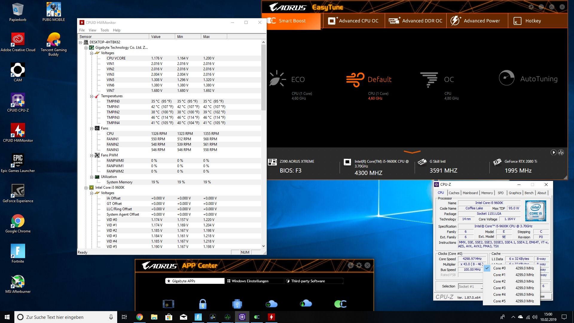Open the cloud user app icon
This screenshot has width=574, height=323.
[x=306, y=304]
